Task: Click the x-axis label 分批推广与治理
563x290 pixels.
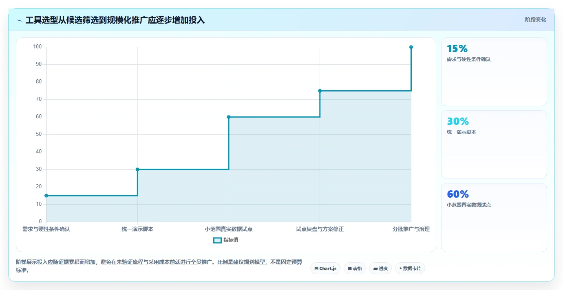Action: (411, 229)
